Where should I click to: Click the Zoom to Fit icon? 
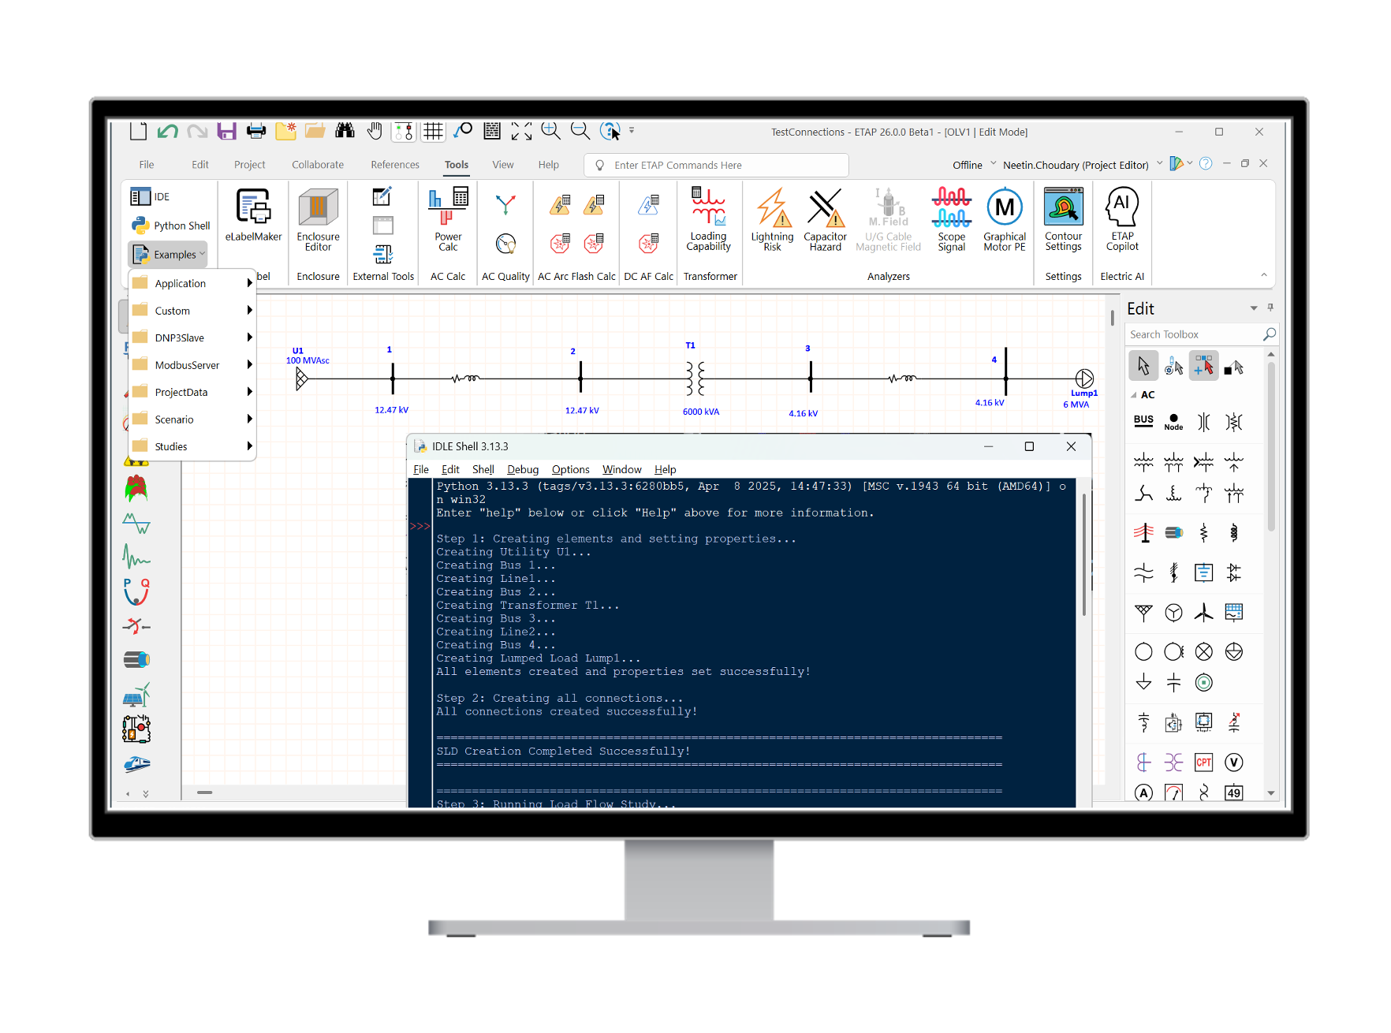pyautogui.click(x=521, y=131)
